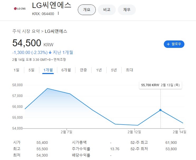This screenshot has width=196, height=160.
Task: Click the 52-주 최저 value 53,800
Action: (171, 149)
